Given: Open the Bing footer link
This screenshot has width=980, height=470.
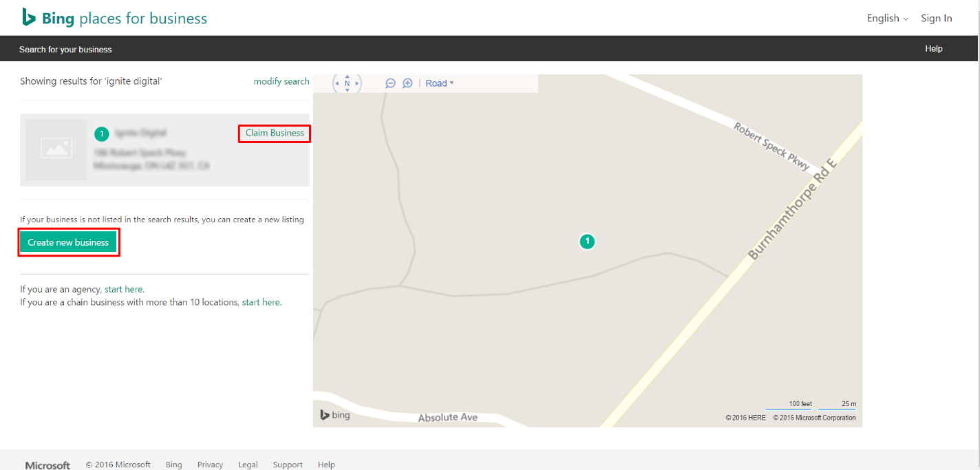Looking at the screenshot, I should point(174,464).
